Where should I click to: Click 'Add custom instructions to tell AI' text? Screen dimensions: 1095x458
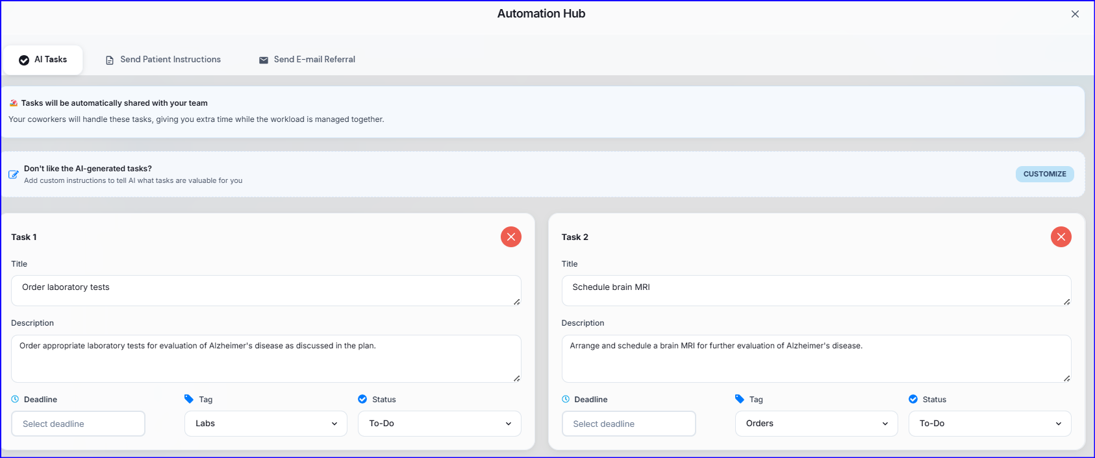(x=133, y=181)
